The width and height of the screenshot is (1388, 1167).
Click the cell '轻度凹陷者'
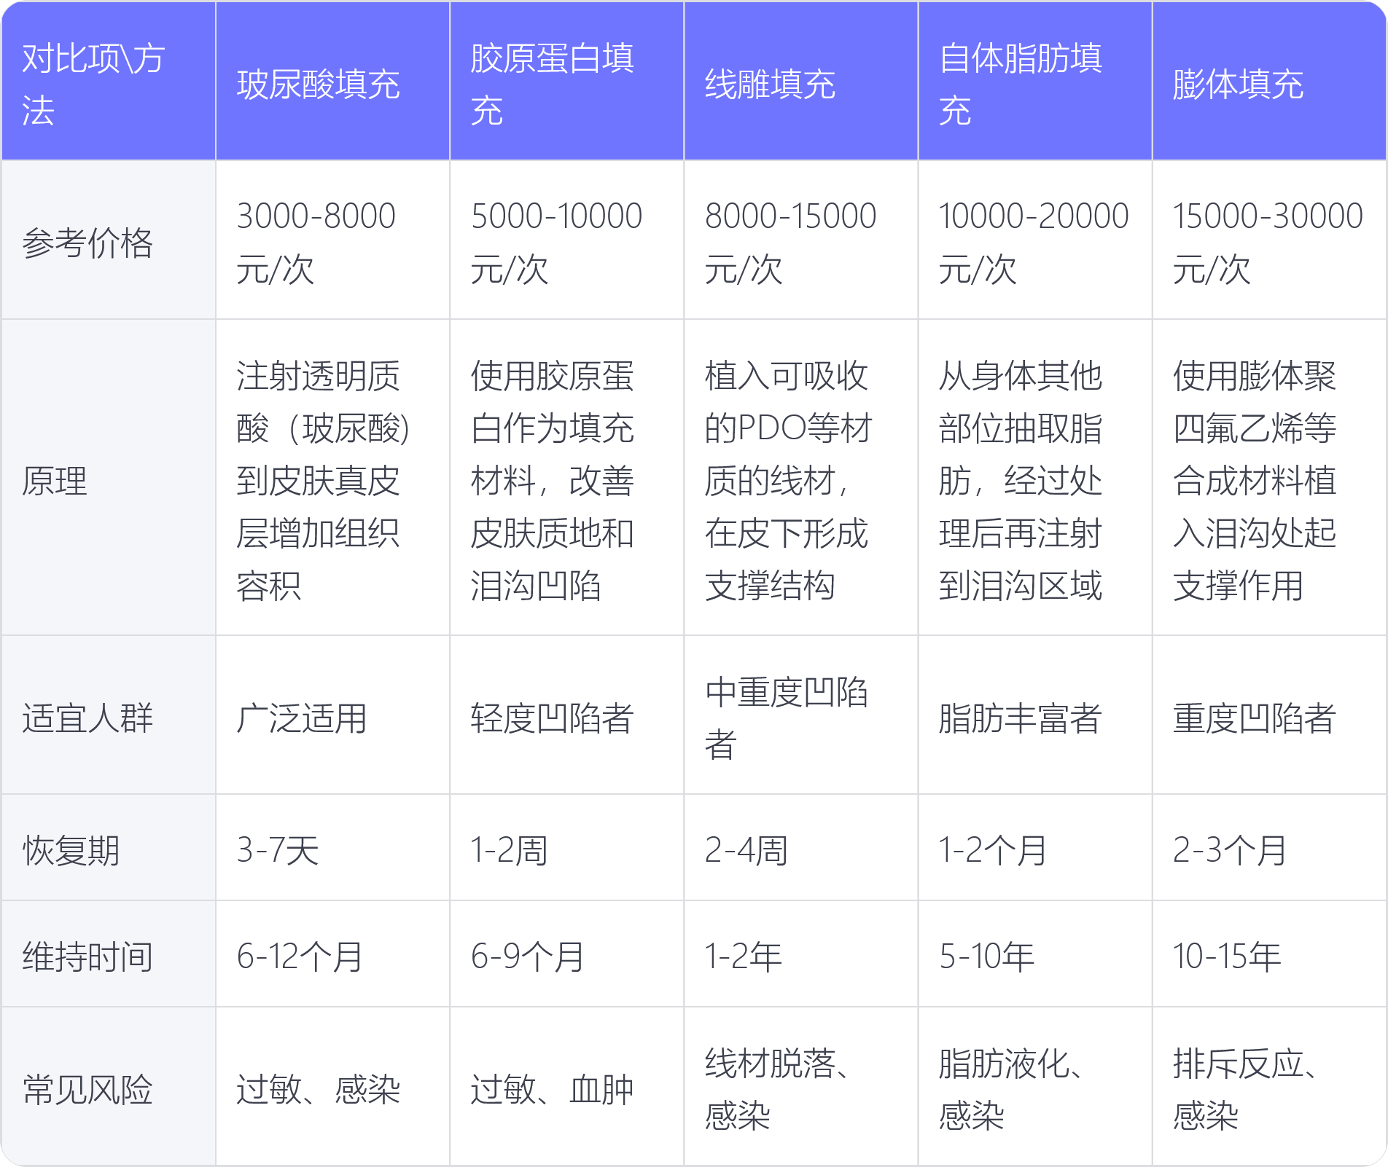click(x=566, y=715)
